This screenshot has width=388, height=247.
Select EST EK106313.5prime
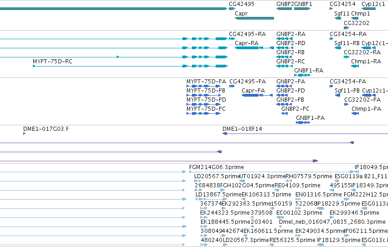[266, 195]
